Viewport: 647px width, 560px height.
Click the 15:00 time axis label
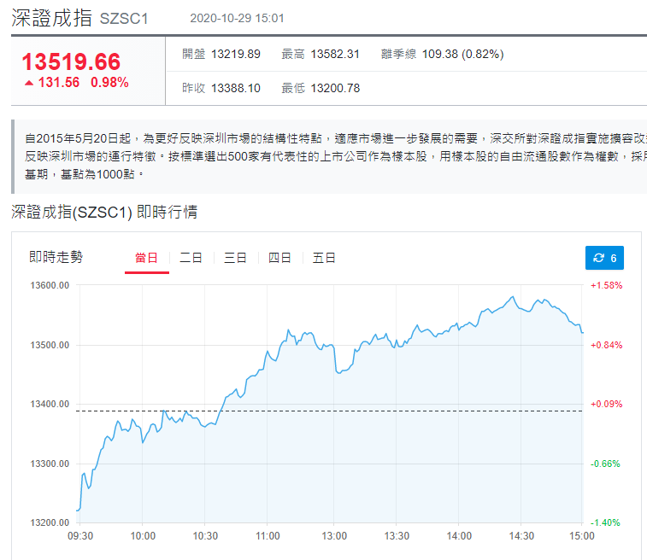(x=582, y=536)
